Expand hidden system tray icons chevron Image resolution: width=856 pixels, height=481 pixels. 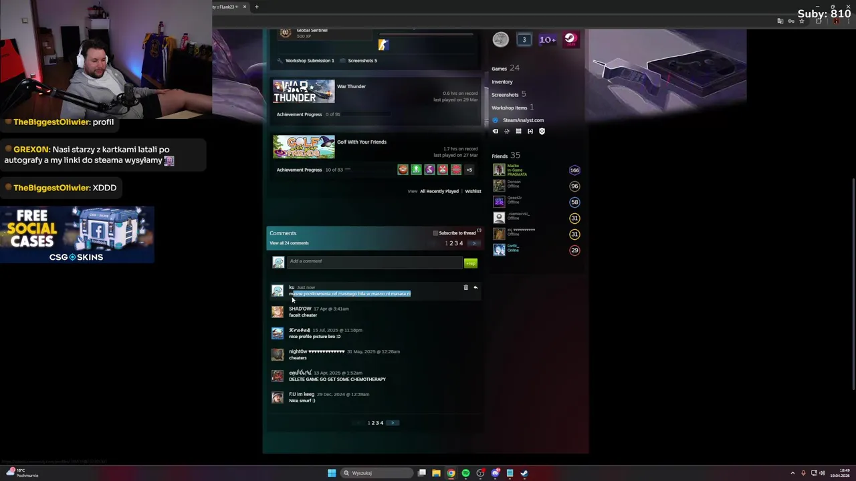tap(792, 473)
